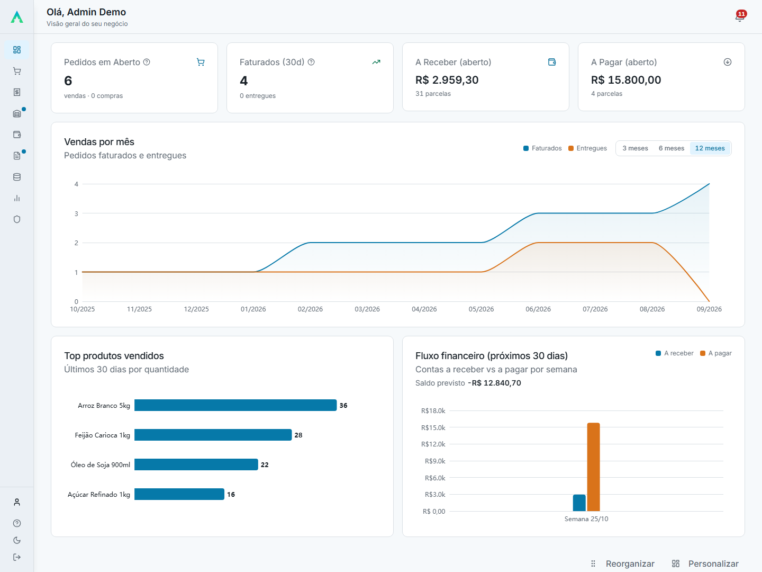Click the Arroz Branco 5kg bar

click(x=235, y=405)
